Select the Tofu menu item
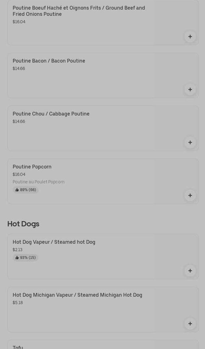Image resolution: width=205 pixels, height=349 pixels. (18, 347)
